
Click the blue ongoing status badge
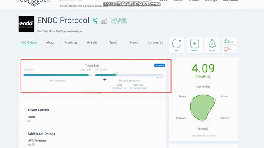point(160,65)
